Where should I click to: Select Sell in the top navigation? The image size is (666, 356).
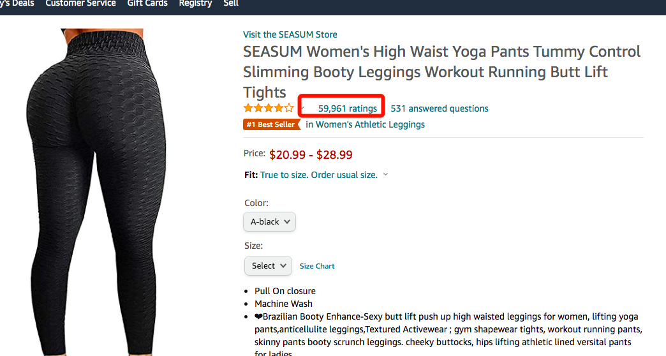click(x=231, y=3)
